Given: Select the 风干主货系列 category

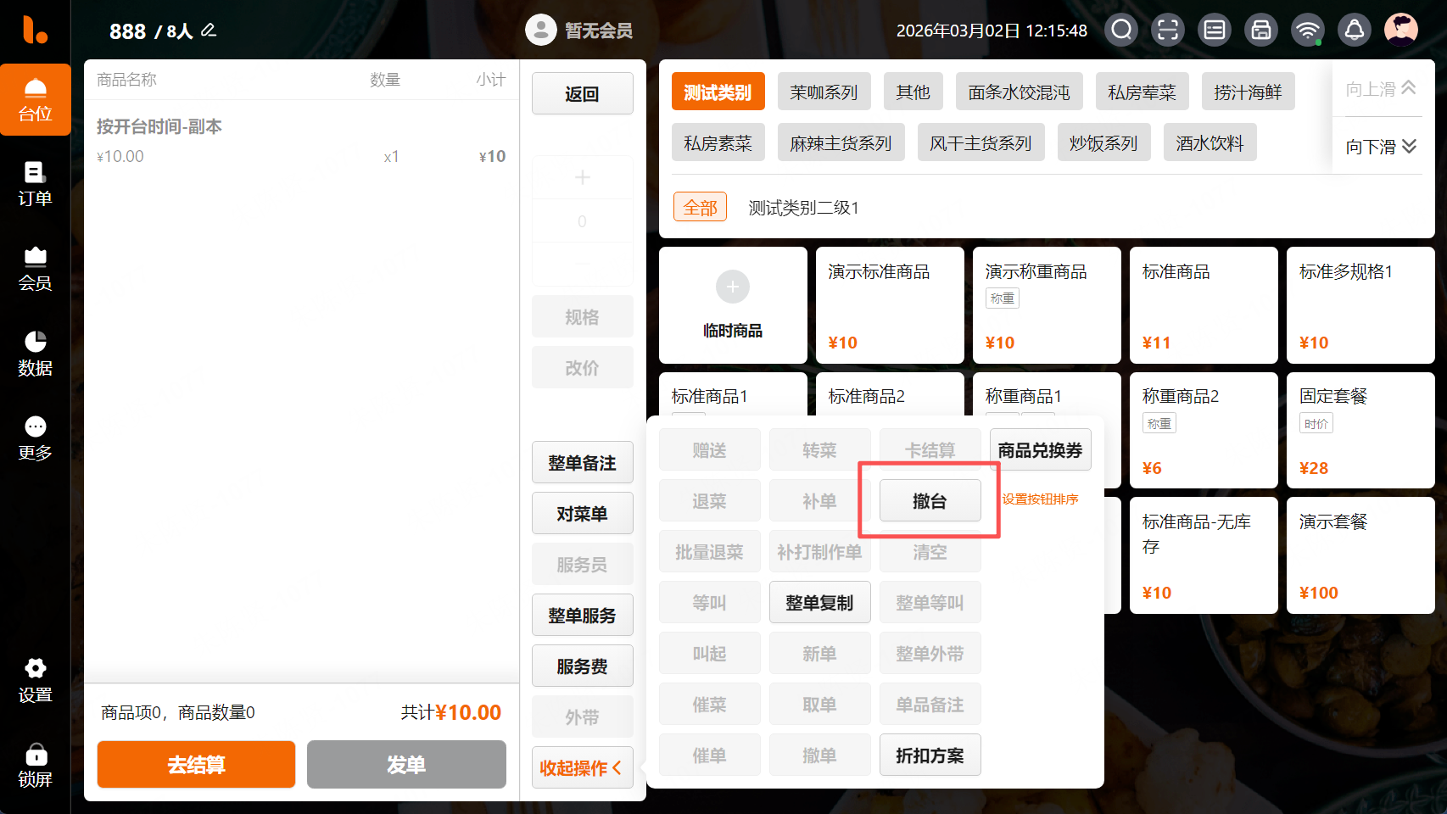Looking at the screenshot, I should pos(980,142).
